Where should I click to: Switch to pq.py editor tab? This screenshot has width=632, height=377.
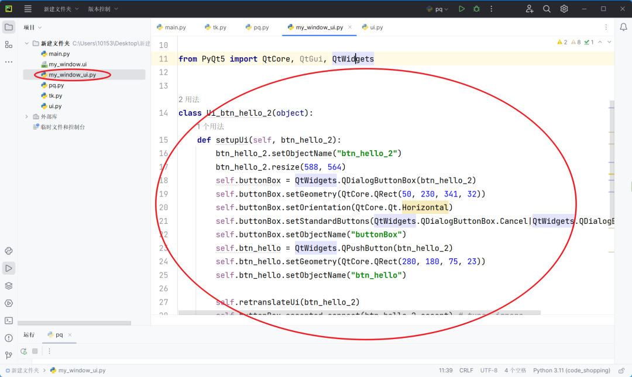(x=257, y=27)
